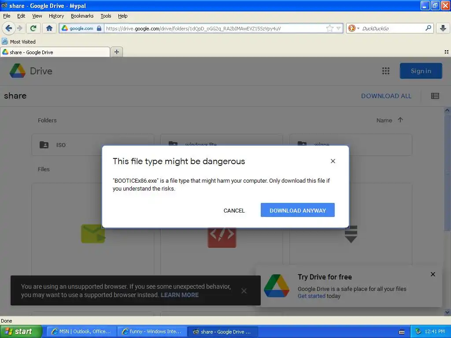451x338 pixels.
Task: Click the search magnifier icon
Action: 428,28
